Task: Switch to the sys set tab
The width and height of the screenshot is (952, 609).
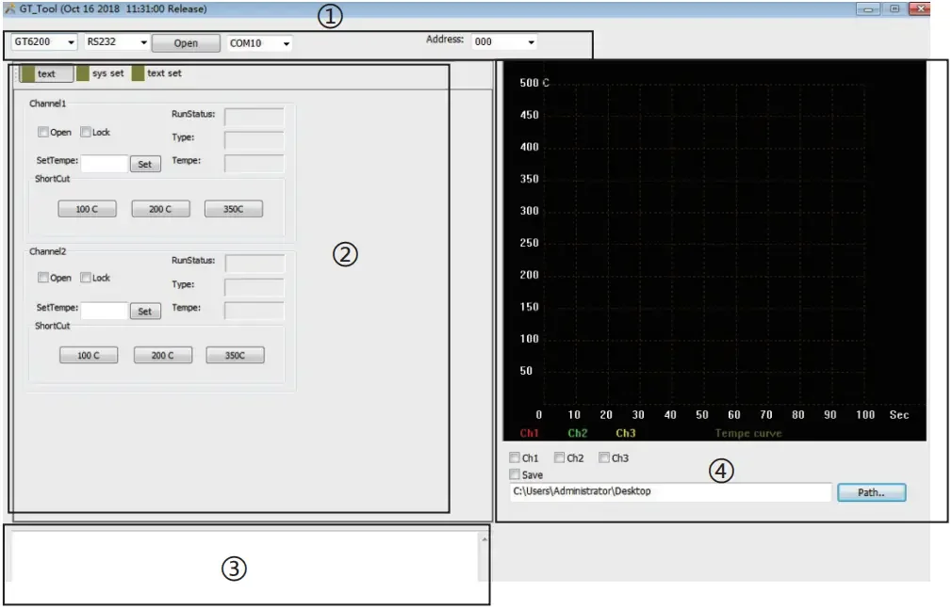Action: [108, 73]
